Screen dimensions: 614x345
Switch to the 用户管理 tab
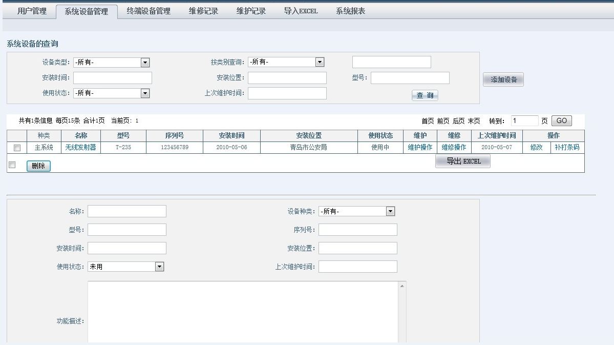click(x=32, y=11)
